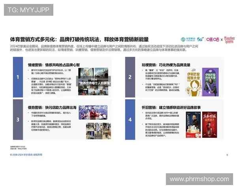Click the number 1 block

click(x=18, y=77)
